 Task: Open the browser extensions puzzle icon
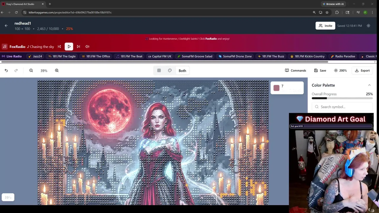coord(337,12)
